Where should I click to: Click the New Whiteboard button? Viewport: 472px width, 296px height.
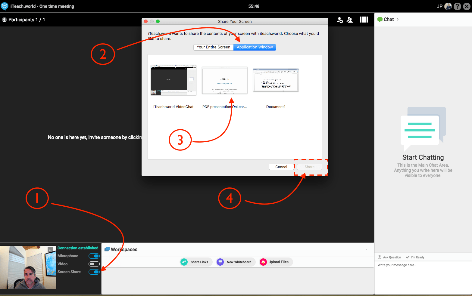tap(236, 262)
